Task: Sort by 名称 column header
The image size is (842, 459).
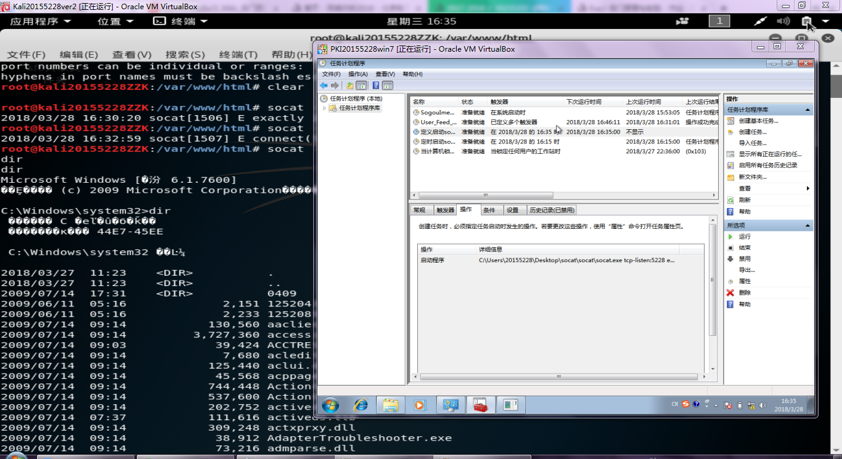Action: [x=435, y=102]
